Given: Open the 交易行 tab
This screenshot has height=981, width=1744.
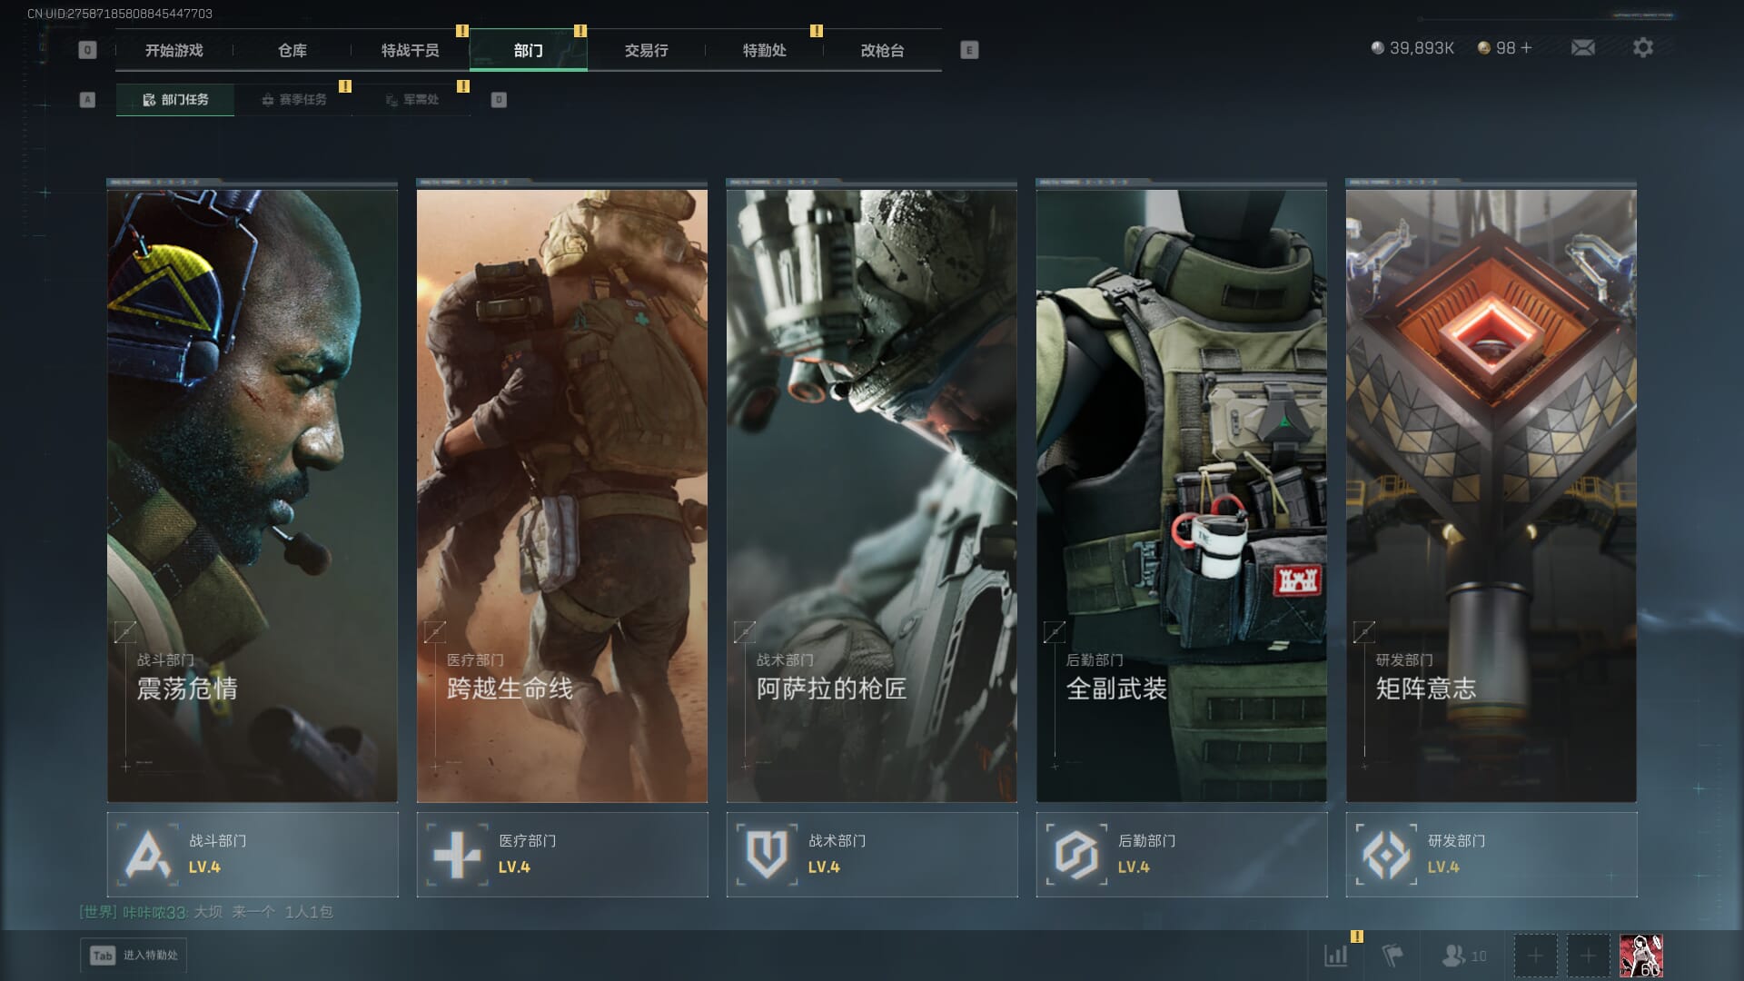Looking at the screenshot, I should coord(646,51).
